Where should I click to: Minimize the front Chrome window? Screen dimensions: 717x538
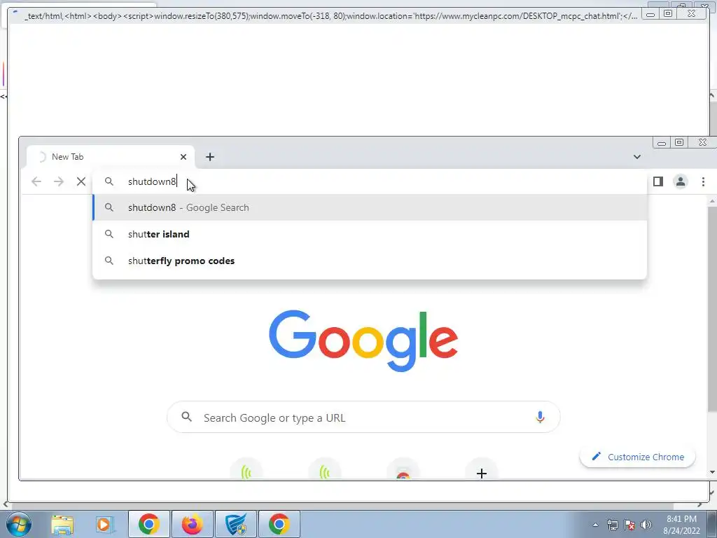[x=662, y=142]
